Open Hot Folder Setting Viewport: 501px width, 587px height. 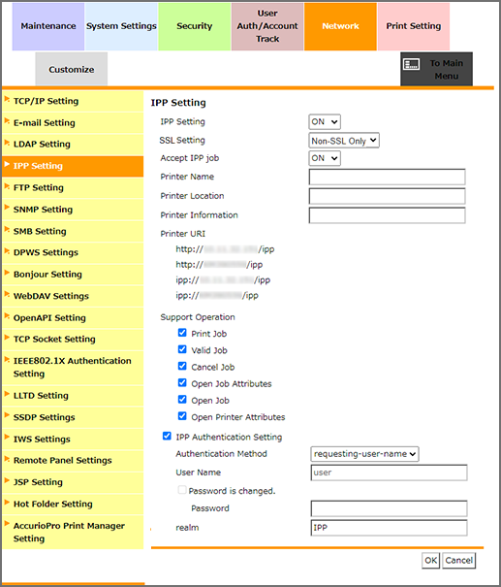73,504
